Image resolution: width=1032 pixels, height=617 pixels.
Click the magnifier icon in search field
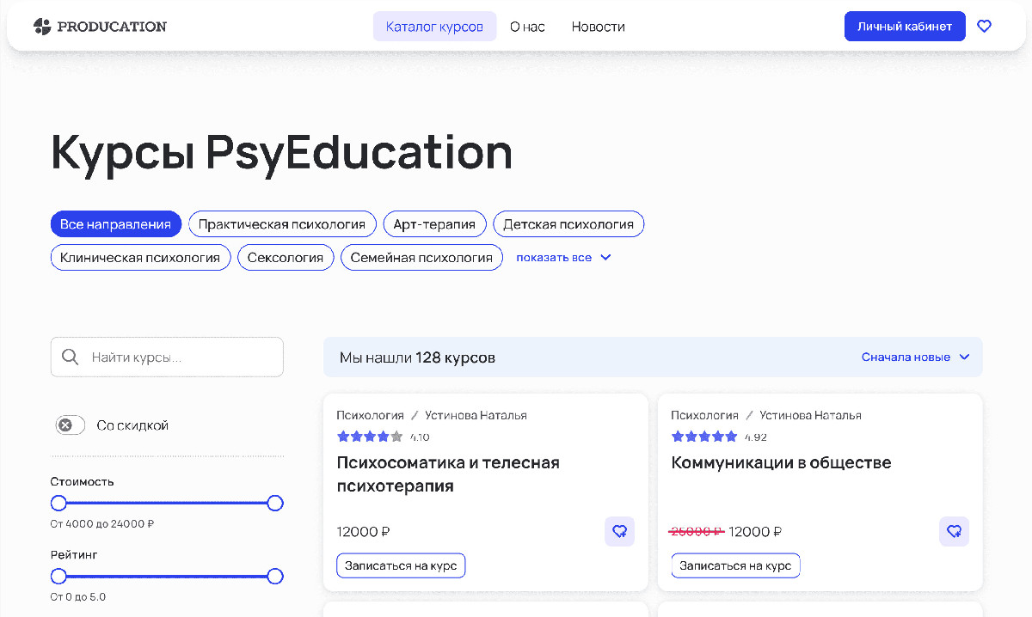[71, 357]
